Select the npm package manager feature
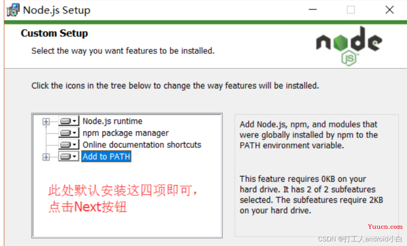407x246 pixels. [126, 133]
